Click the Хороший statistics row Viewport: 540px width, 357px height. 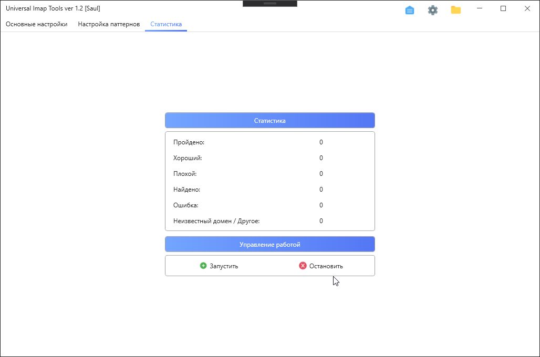tap(247, 157)
